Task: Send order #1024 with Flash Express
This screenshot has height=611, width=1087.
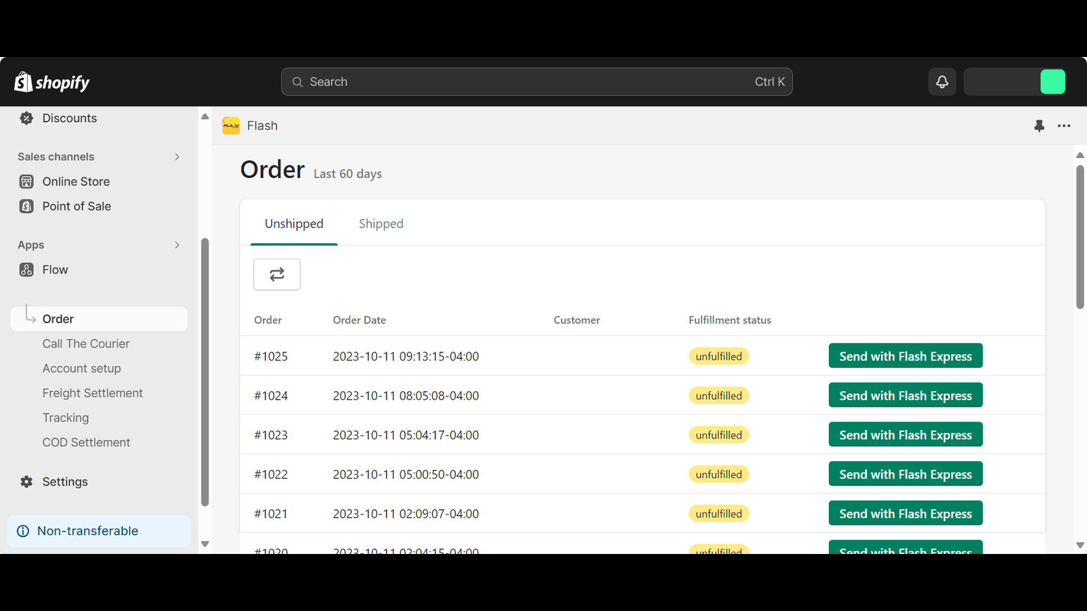Action: [906, 395]
